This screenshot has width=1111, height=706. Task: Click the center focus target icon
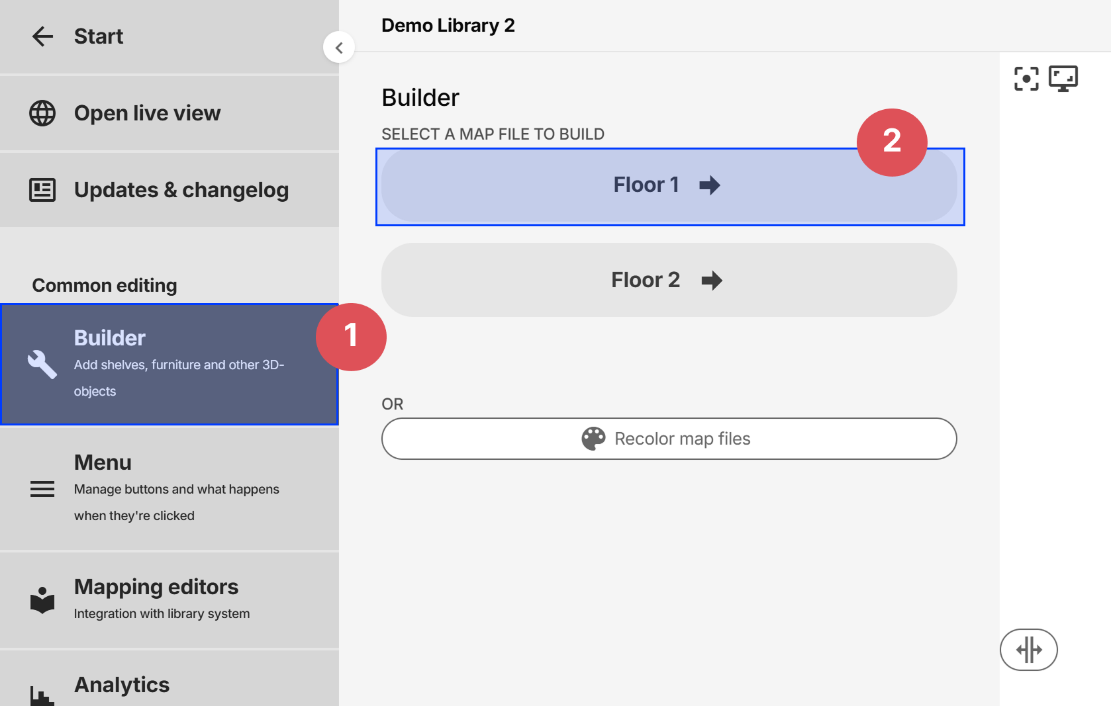pos(1026,79)
